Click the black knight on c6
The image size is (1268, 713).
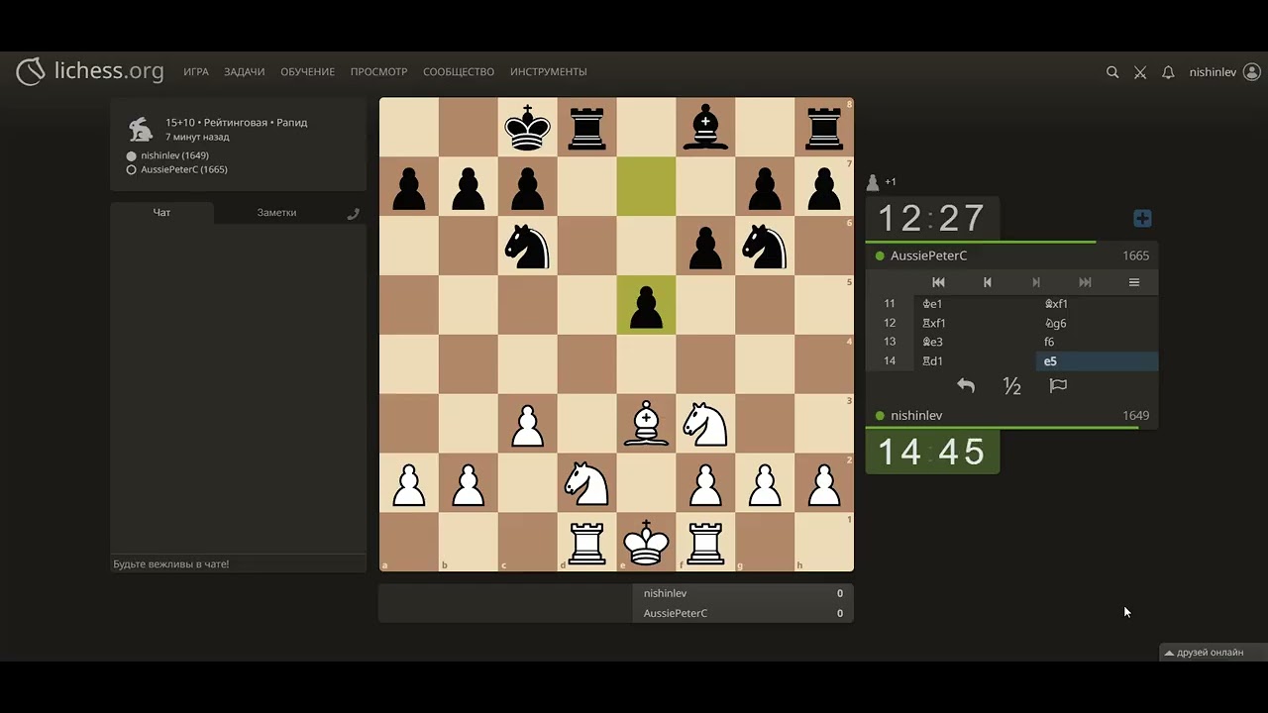[527, 246]
